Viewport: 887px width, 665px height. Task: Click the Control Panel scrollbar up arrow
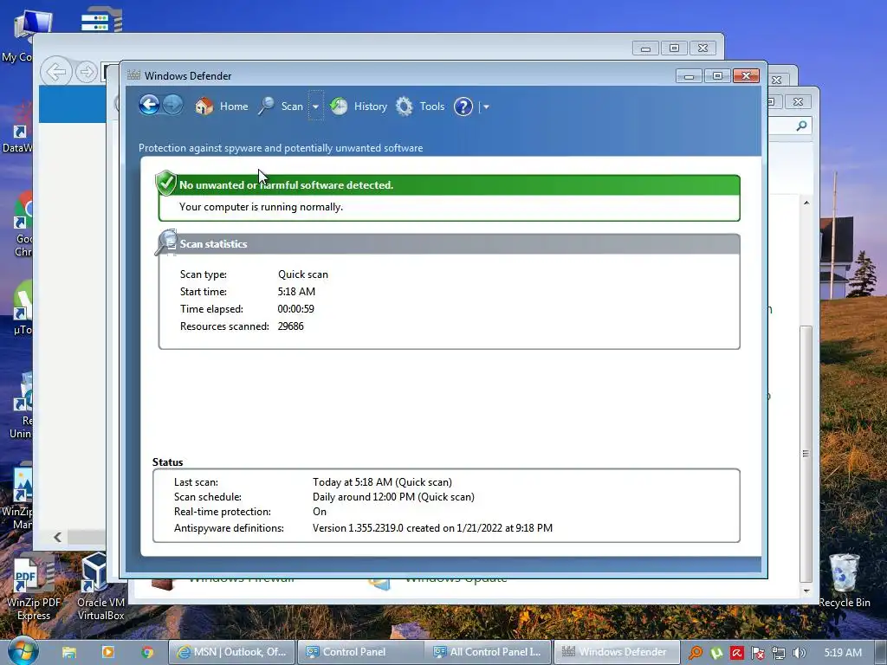tap(806, 203)
